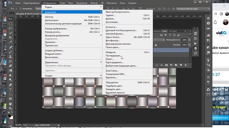Toggle the Автовыбор checkbox
This screenshot has height=128, width=229.
[20, 9]
